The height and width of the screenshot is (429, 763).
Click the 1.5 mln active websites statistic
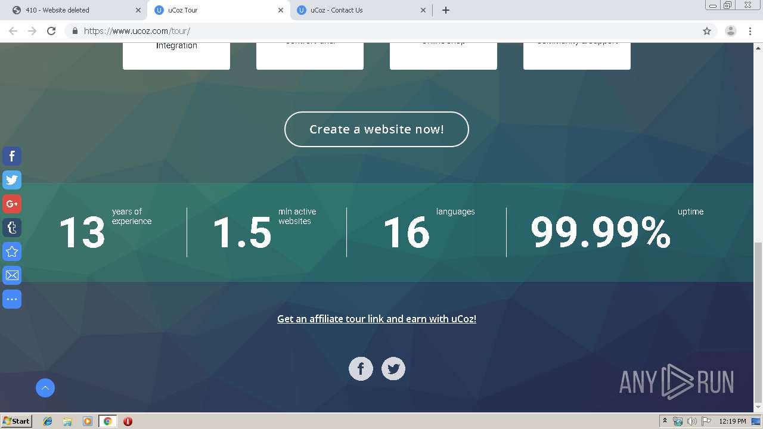coord(265,231)
